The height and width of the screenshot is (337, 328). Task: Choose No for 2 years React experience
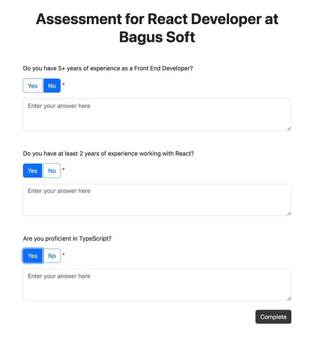coord(52,171)
